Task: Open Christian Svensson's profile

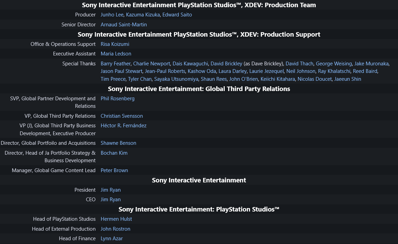Action: [x=122, y=116]
